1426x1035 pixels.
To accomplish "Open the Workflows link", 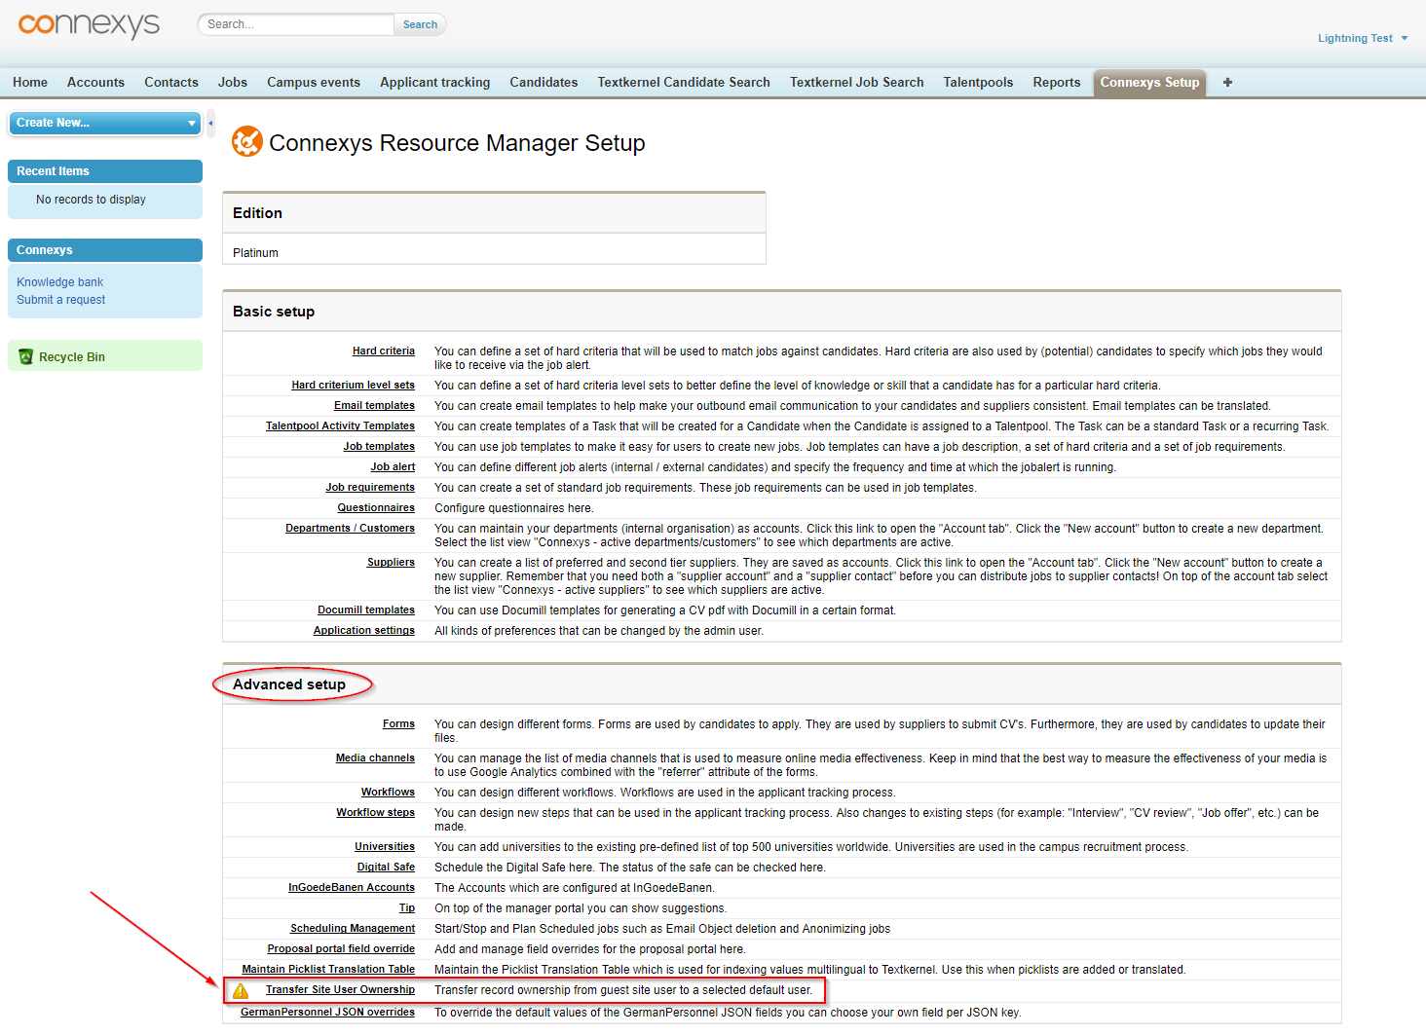I will (388, 793).
